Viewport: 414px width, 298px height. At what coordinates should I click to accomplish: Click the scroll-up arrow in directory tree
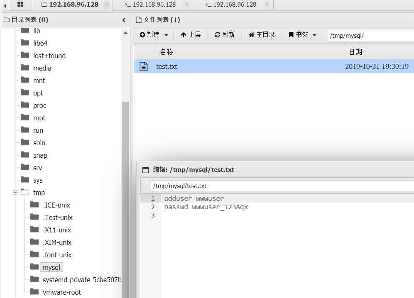click(125, 33)
